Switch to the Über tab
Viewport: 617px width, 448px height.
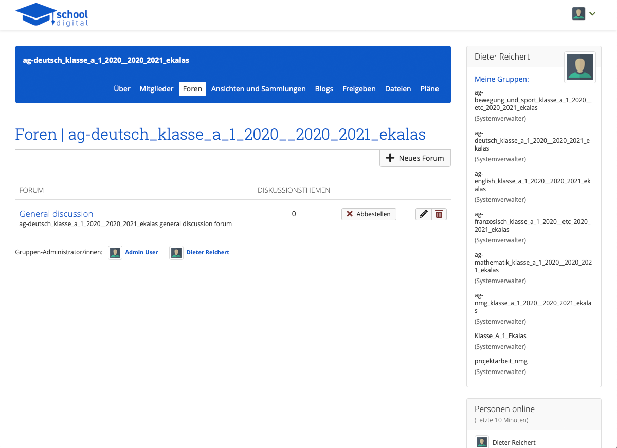coord(122,89)
